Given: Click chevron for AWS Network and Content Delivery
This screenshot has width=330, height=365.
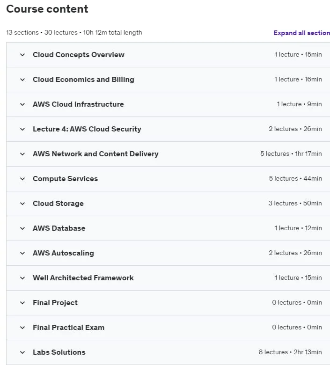Looking at the screenshot, I should (x=22, y=154).
